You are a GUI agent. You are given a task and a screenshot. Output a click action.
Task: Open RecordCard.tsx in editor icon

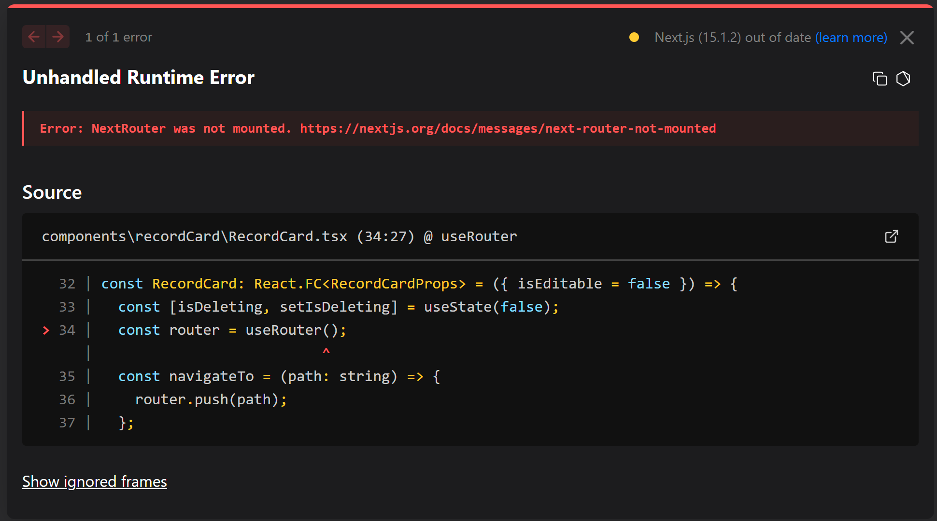891,236
